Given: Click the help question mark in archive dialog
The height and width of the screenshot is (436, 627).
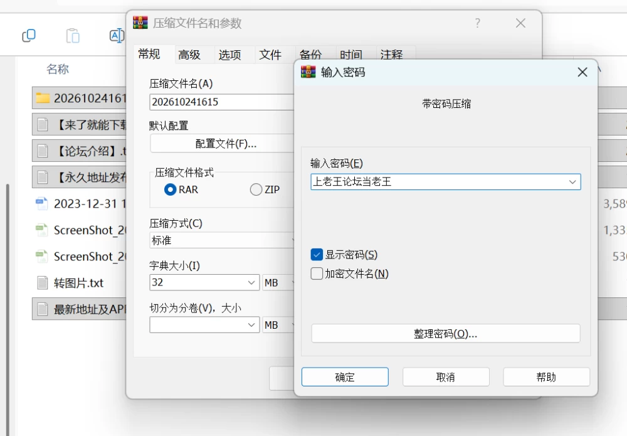Looking at the screenshot, I should [x=477, y=23].
